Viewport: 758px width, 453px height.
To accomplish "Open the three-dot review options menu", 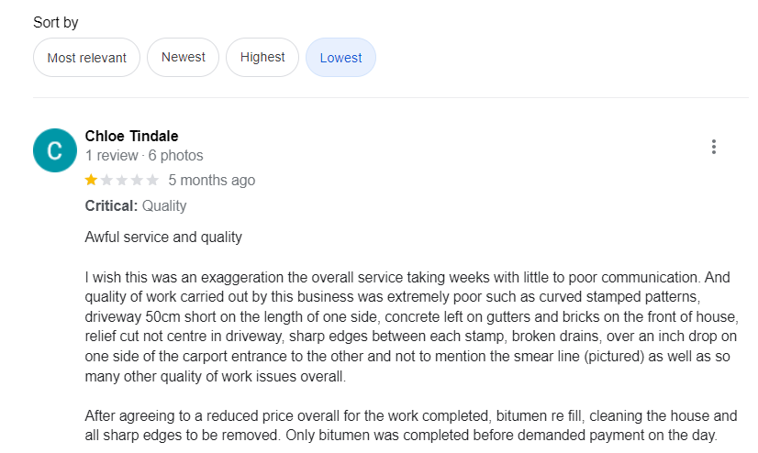I will pyautogui.click(x=713, y=147).
